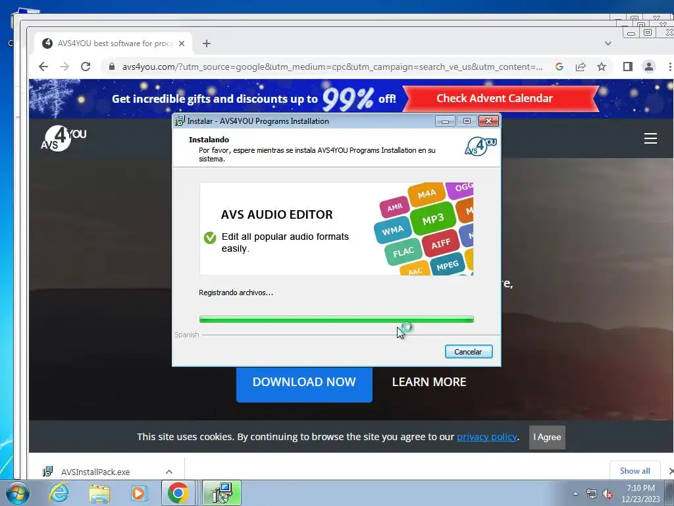674x506 pixels.
Task: Show hidden system tray icons
Action: click(575, 493)
